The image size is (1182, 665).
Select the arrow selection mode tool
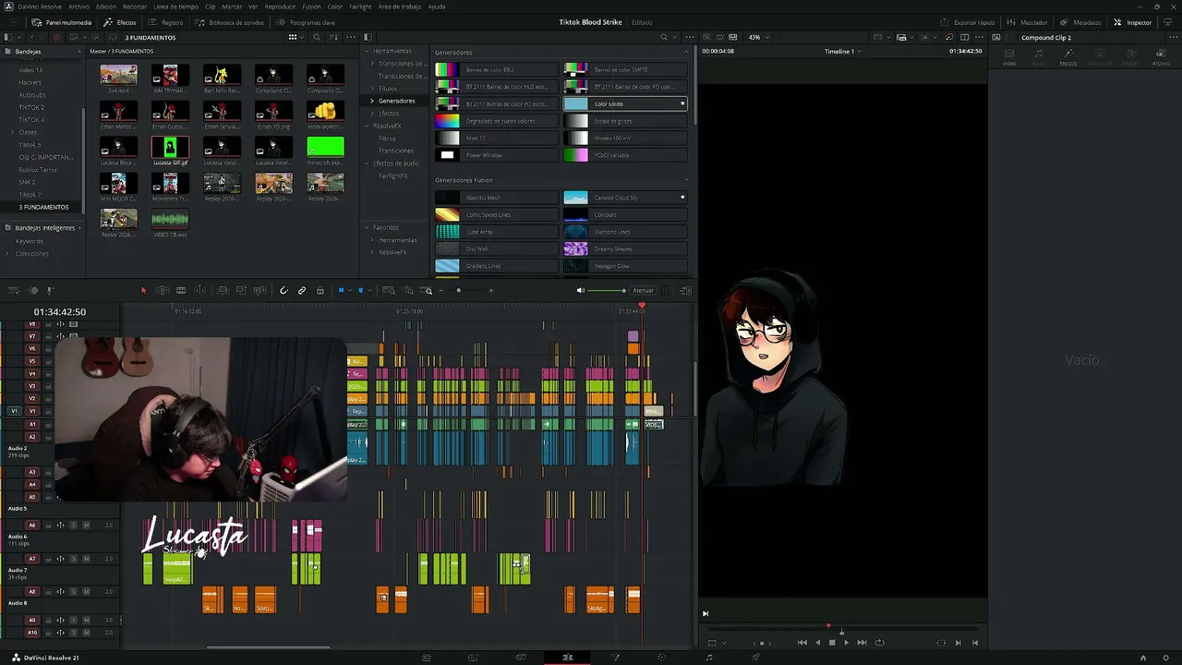(x=143, y=291)
